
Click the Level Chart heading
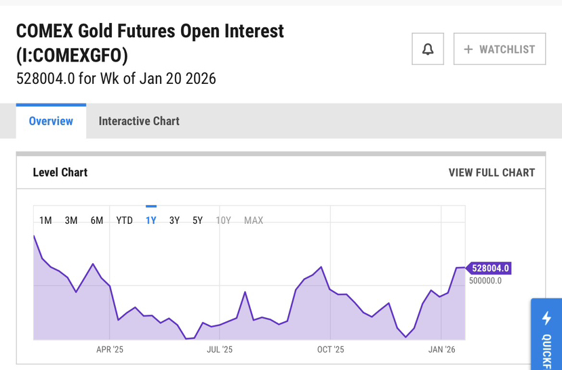point(60,172)
